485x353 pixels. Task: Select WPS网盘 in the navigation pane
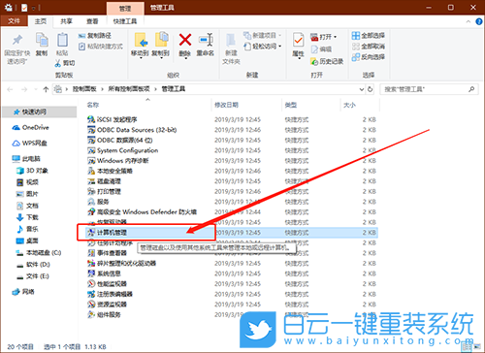pos(30,143)
